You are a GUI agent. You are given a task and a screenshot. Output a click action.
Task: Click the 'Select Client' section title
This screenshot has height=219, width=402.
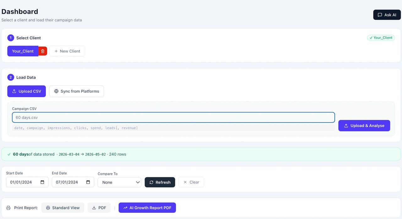pyautogui.click(x=29, y=38)
